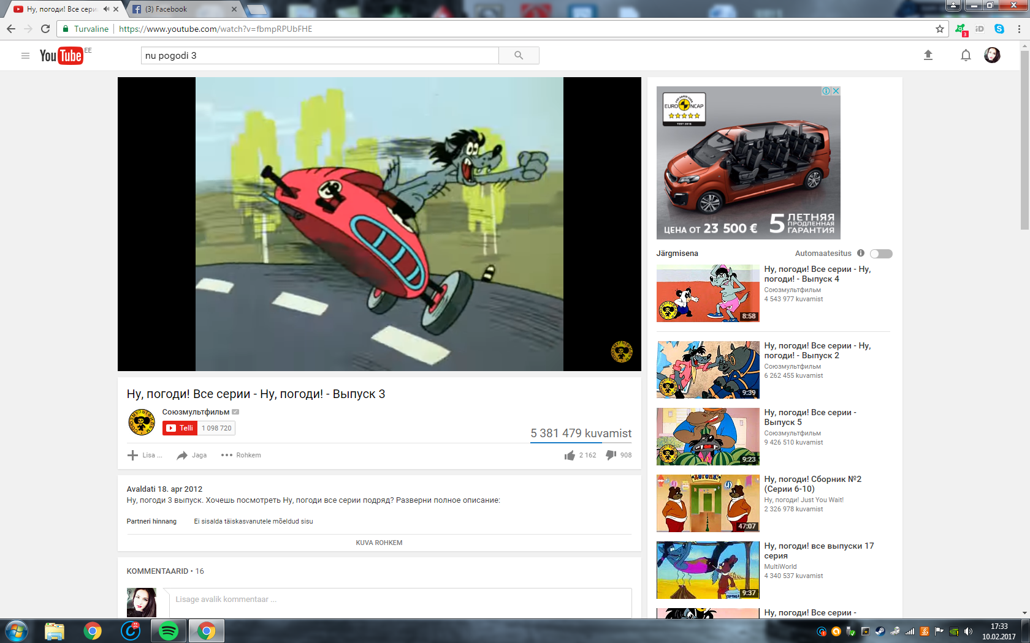Click the search magnifier button
This screenshot has width=1030, height=643.
(519, 56)
